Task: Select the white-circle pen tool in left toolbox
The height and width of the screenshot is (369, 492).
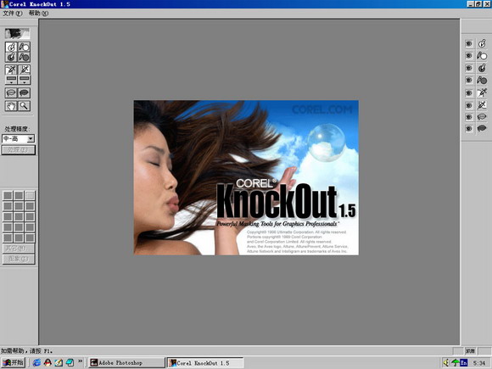Action: coord(11,47)
